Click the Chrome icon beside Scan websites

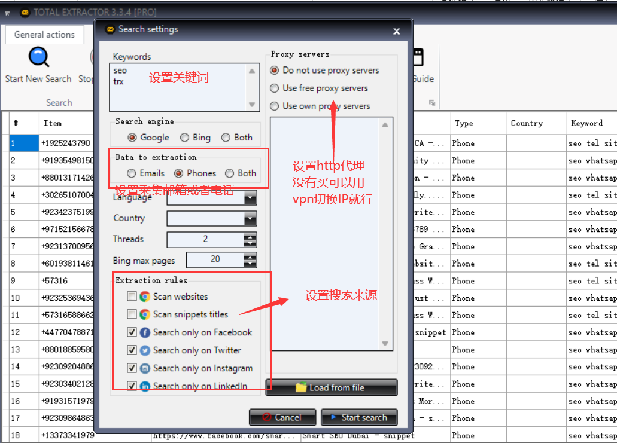[144, 296]
